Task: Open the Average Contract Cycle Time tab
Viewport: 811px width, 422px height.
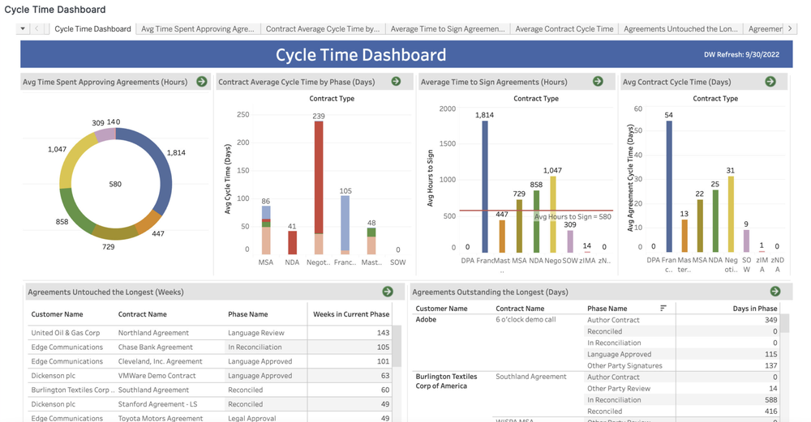Action: (x=564, y=29)
